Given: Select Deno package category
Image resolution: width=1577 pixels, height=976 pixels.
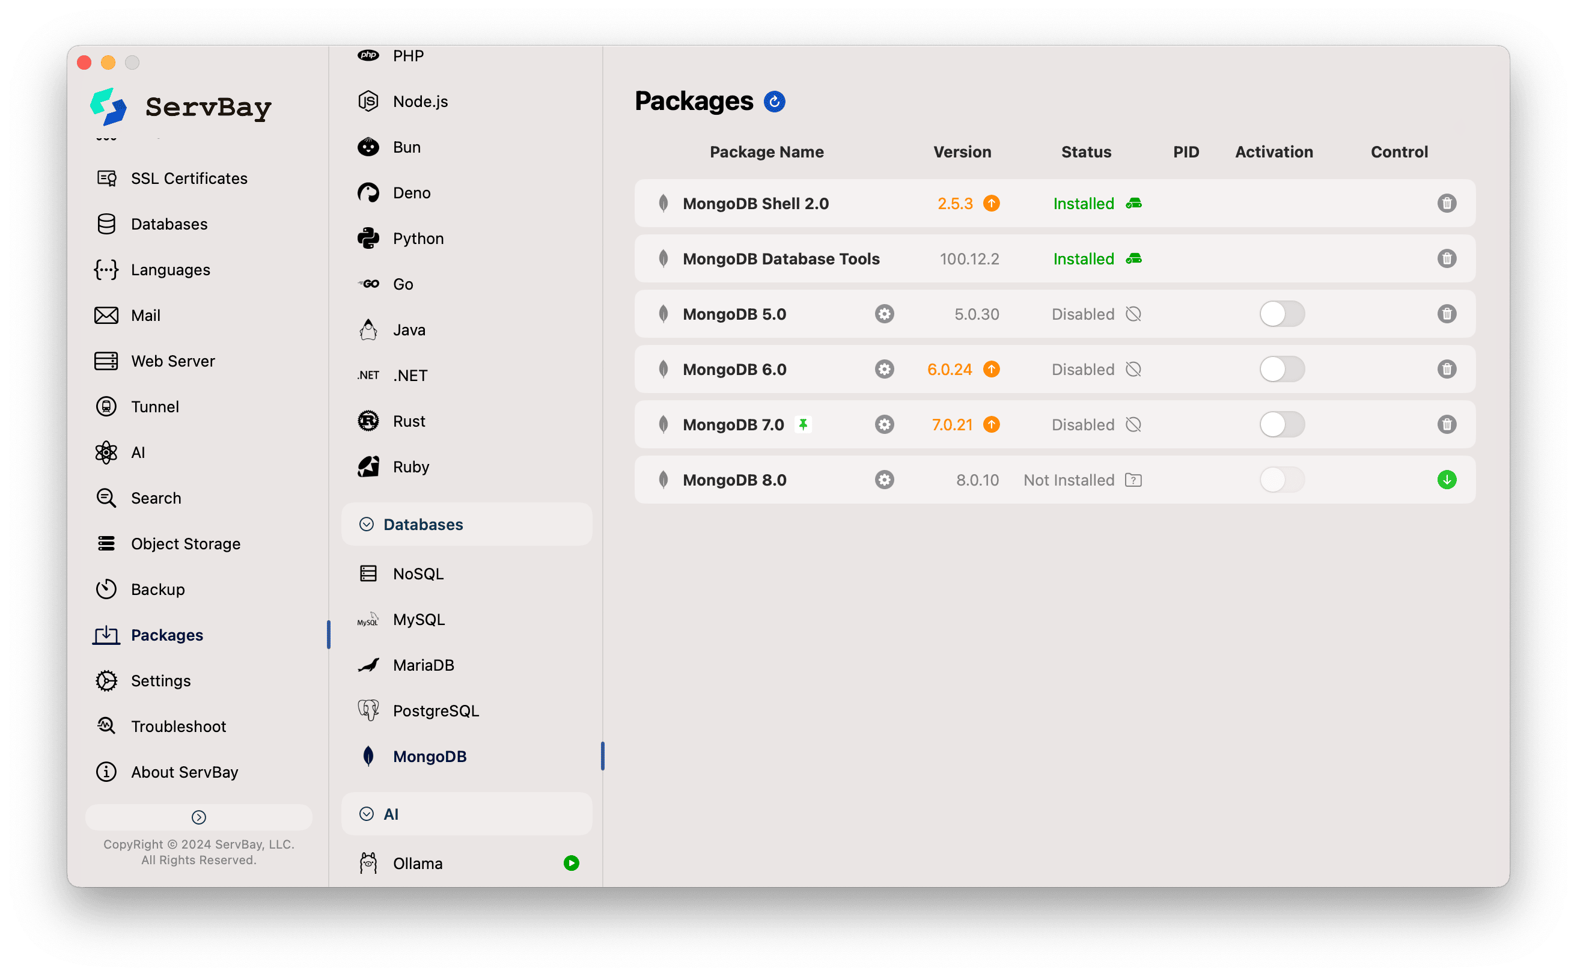Looking at the screenshot, I should 394,193.
